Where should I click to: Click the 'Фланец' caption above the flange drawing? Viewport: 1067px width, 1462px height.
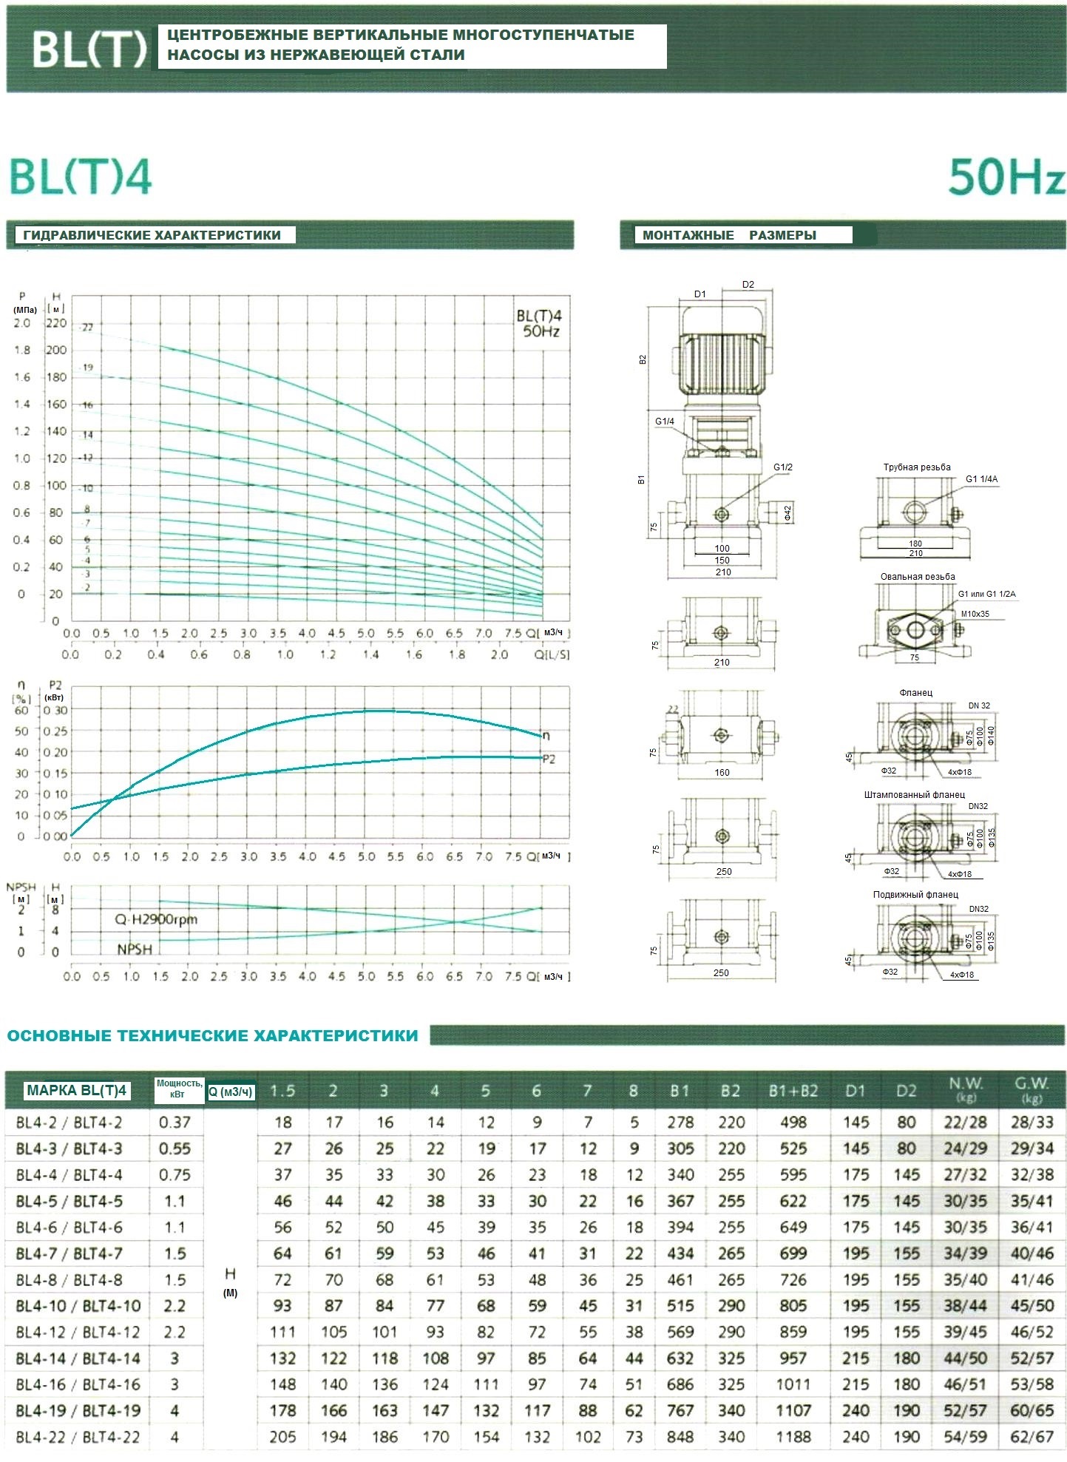pos(915,693)
